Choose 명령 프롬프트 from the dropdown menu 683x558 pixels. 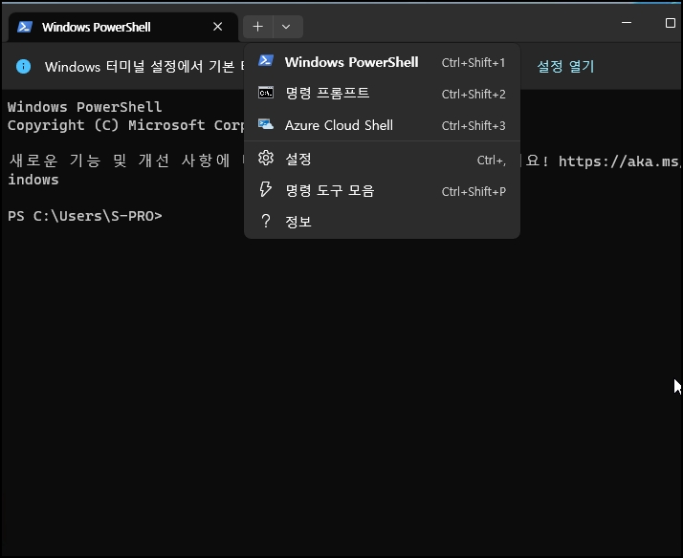382,94
